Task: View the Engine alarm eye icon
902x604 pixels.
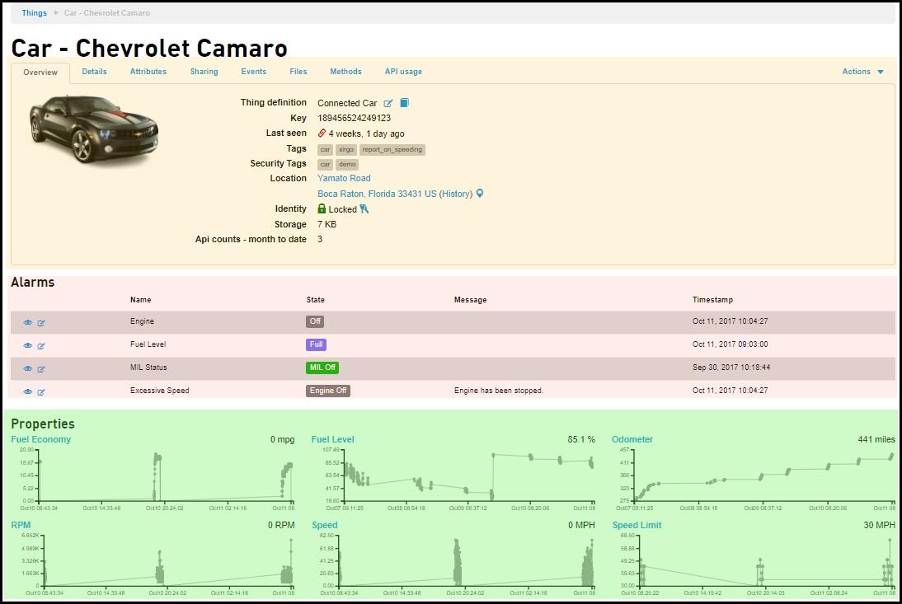Action: click(27, 322)
